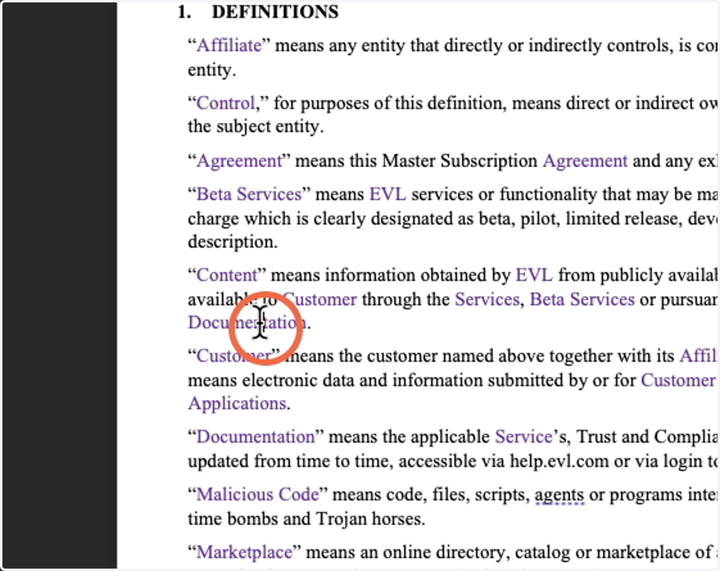Click the dotted-underlined word "agents"
This screenshot has width=720, height=571.
pyautogui.click(x=559, y=495)
